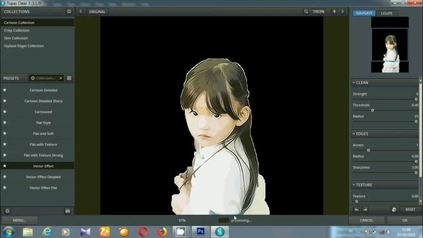The height and width of the screenshot is (238, 423).
Task: Switch to LOUPE tab
Action: (x=387, y=13)
